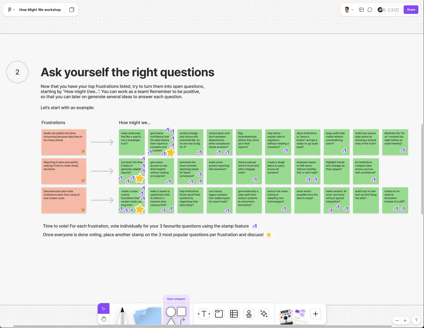This screenshot has width=424, height=328.
Task: Expand the user avatar dropdown
Action: tap(349, 10)
